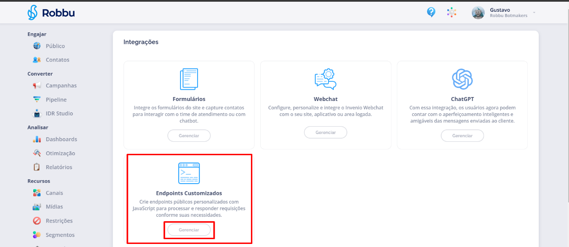Select Segmentos in the sidebar
Image resolution: width=569 pixels, height=247 pixels.
[60, 235]
